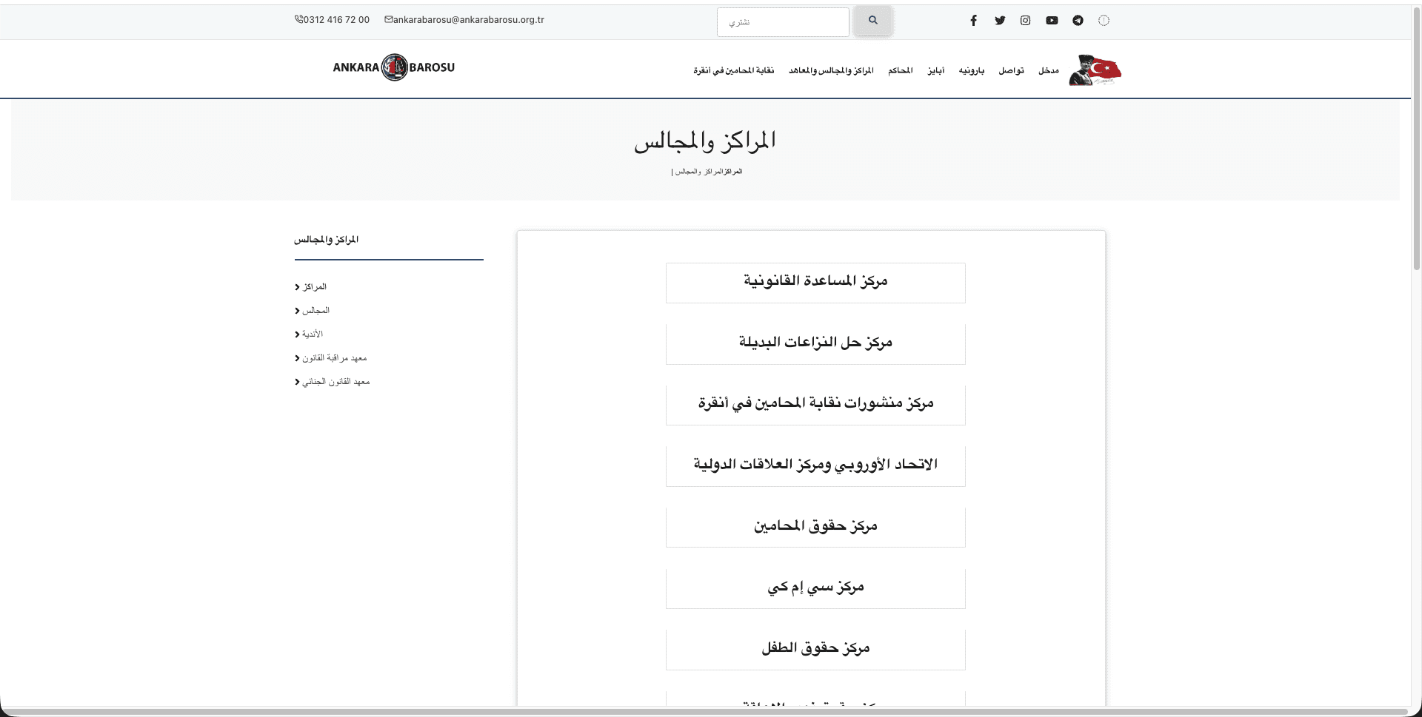Open معهد مراقبة القانون sidebar link
The height and width of the screenshot is (717, 1422).
coord(335,357)
